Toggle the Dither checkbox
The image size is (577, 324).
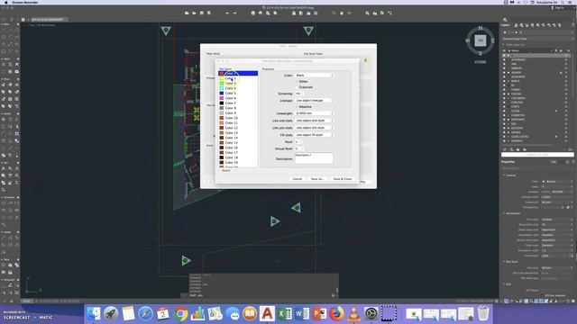click(297, 82)
